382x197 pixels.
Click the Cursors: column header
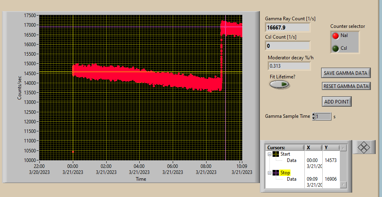point(285,148)
